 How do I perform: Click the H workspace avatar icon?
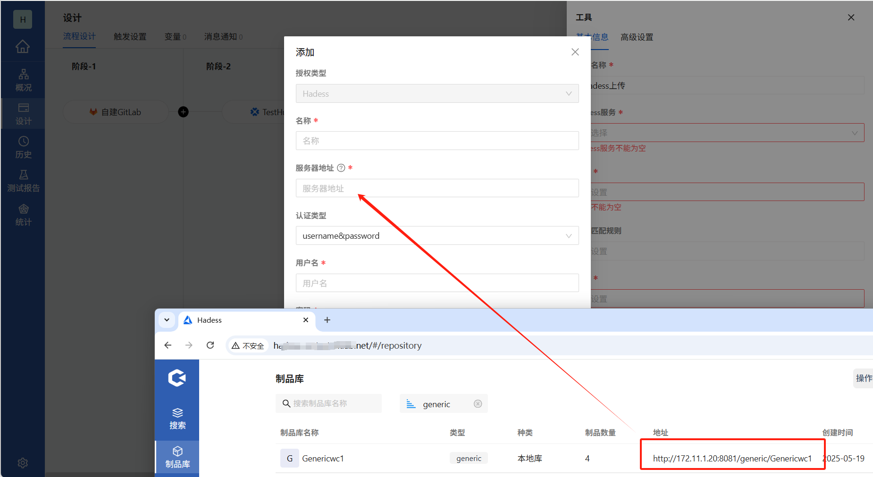23,19
